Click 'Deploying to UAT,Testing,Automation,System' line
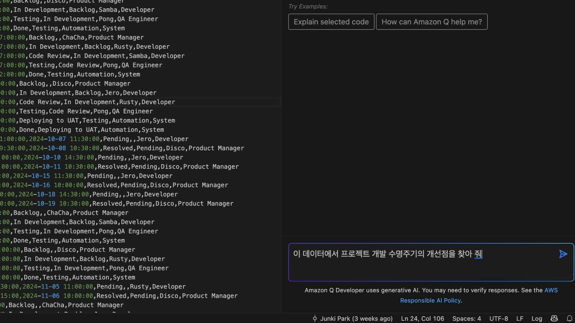The width and height of the screenshot is (575, 323). tap(97, 121)
